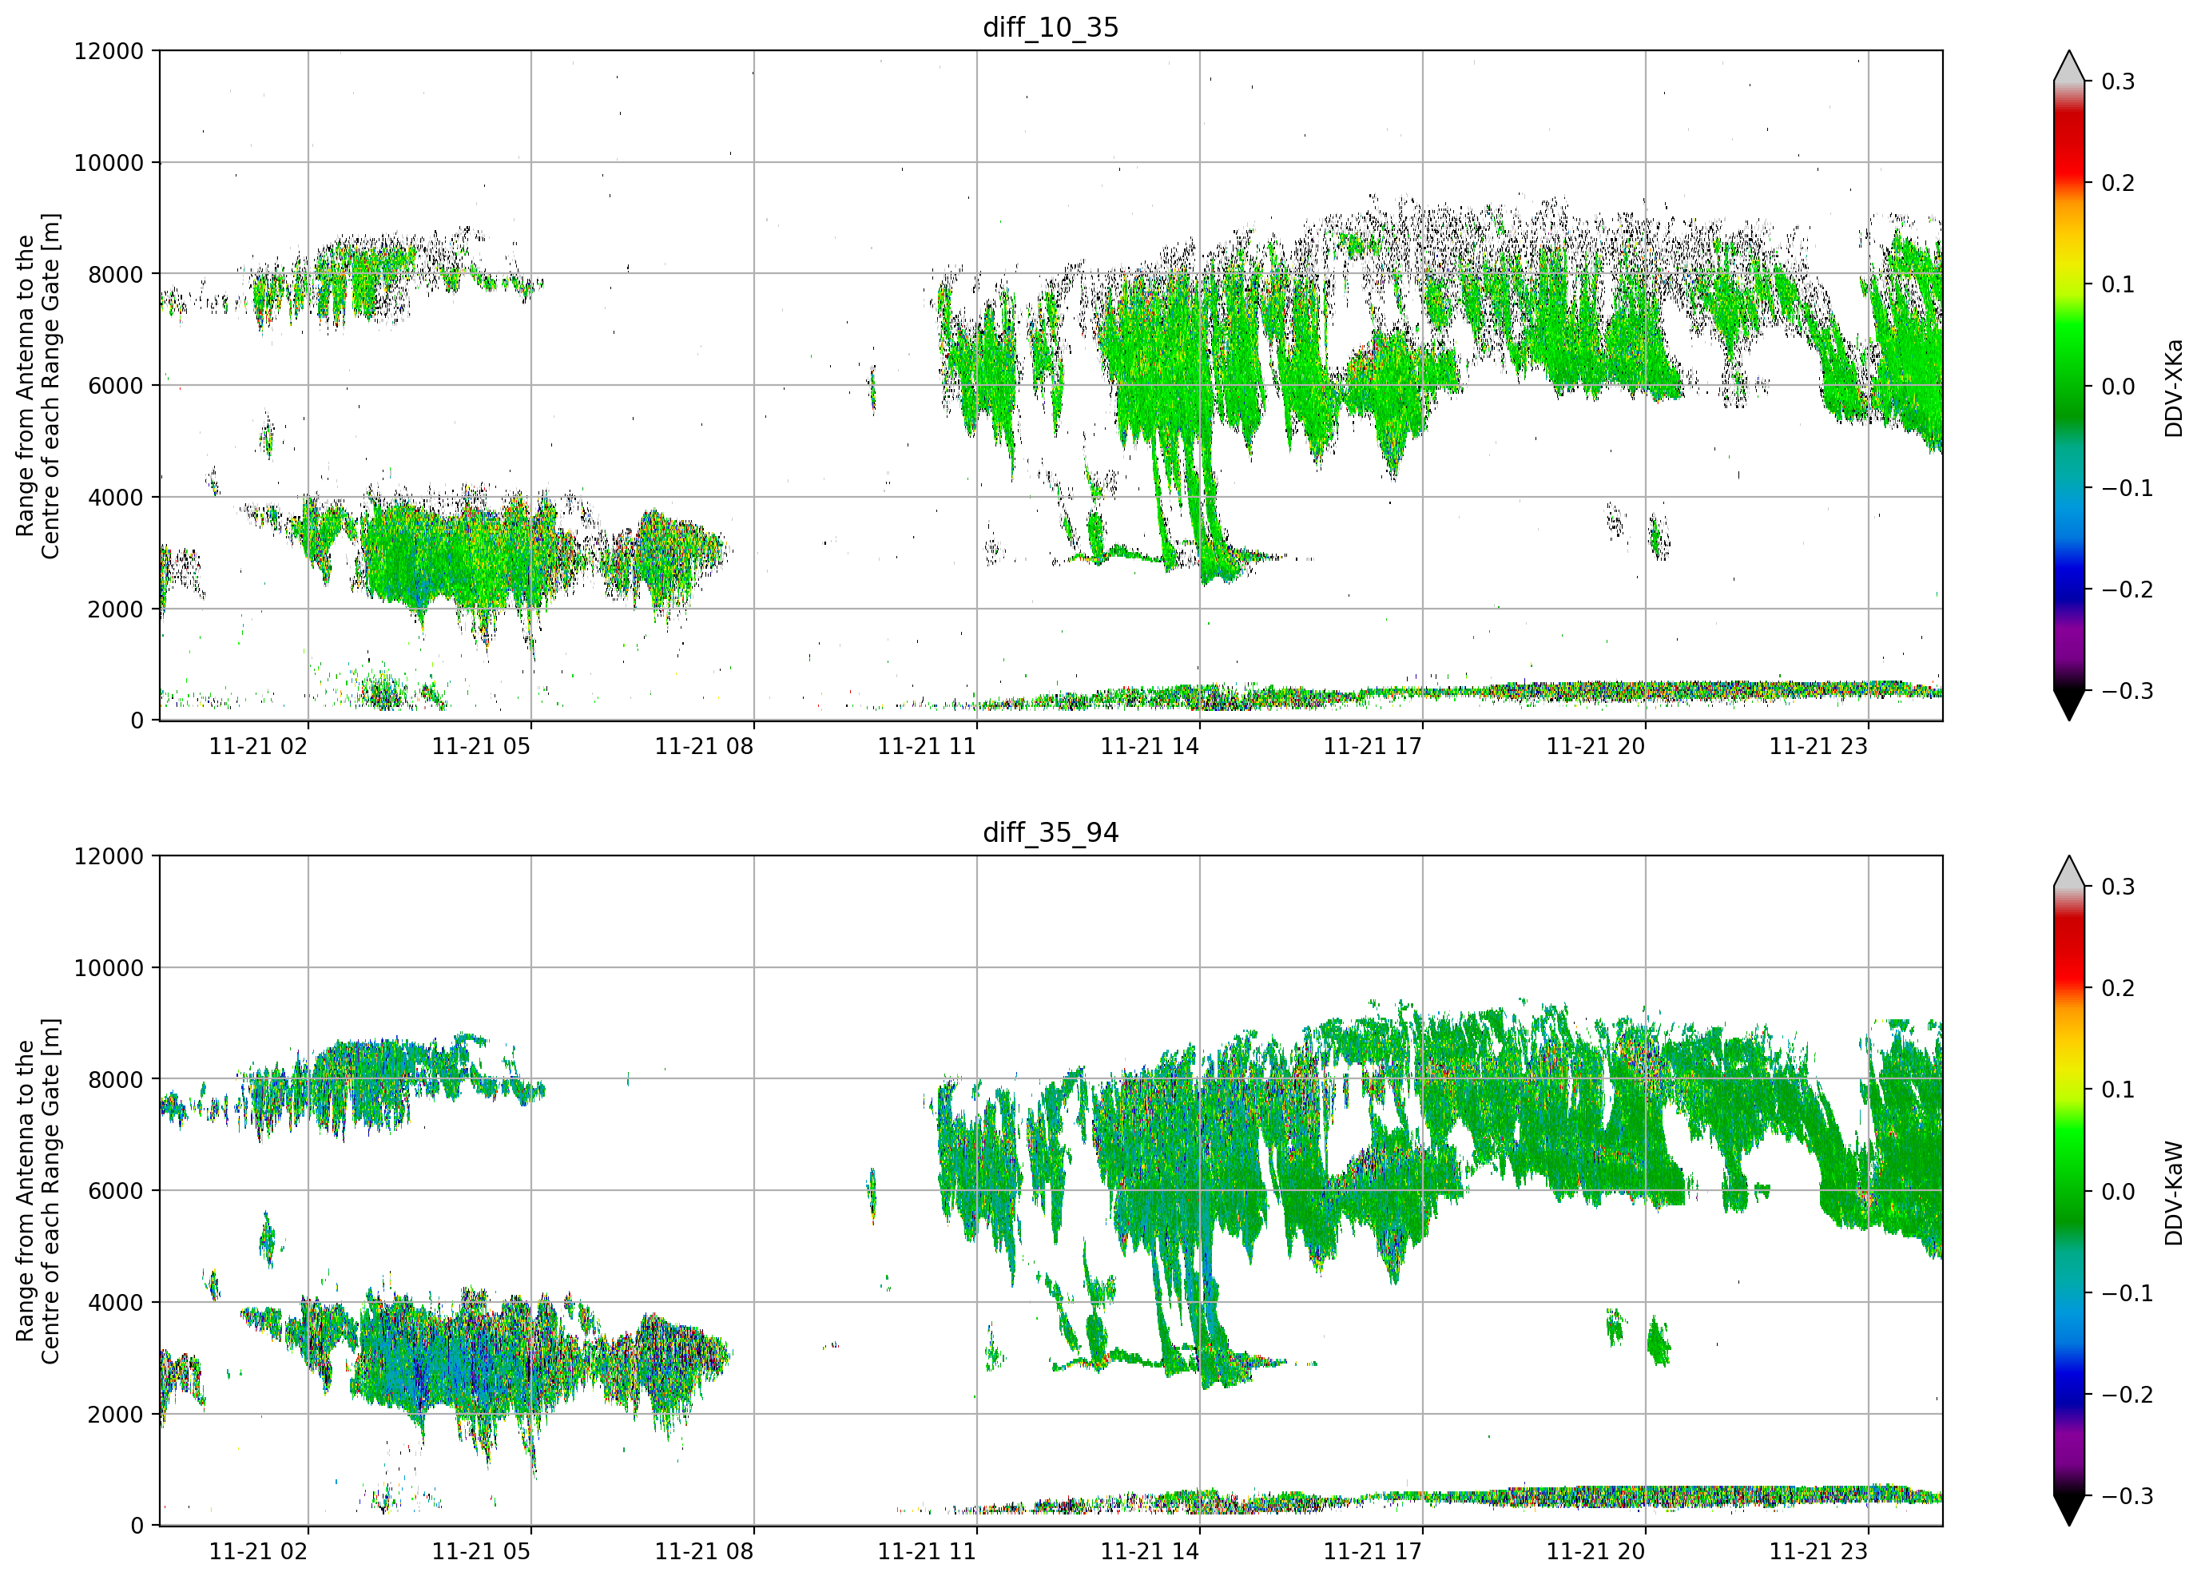Click the top arrow of the DDV-XKa colorbar
The width and height of the screenshot is (2201, 1580).
coord(2069,66)
